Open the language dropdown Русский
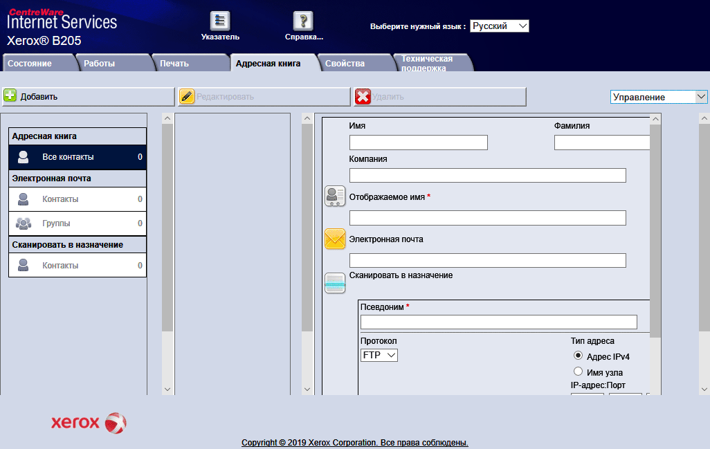Screen dimensions: 710x449 coord(500,26)
